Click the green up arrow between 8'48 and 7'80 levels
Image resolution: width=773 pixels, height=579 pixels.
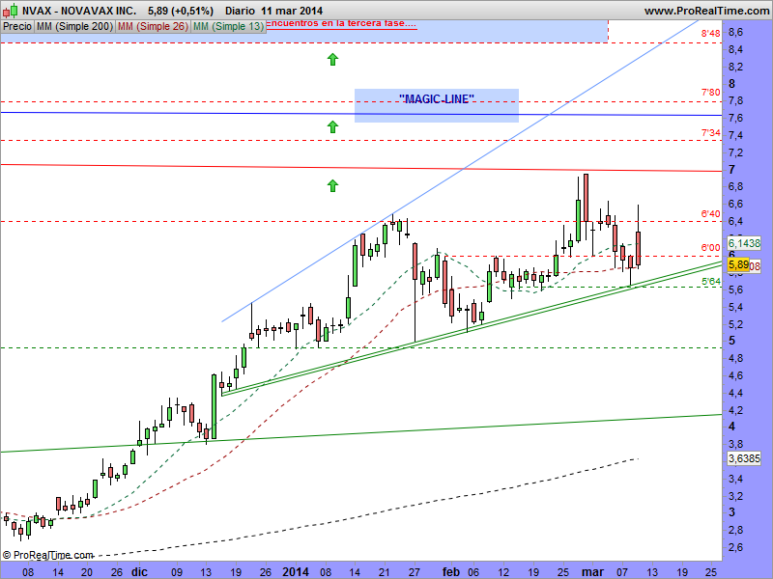(x=332, y=60)
